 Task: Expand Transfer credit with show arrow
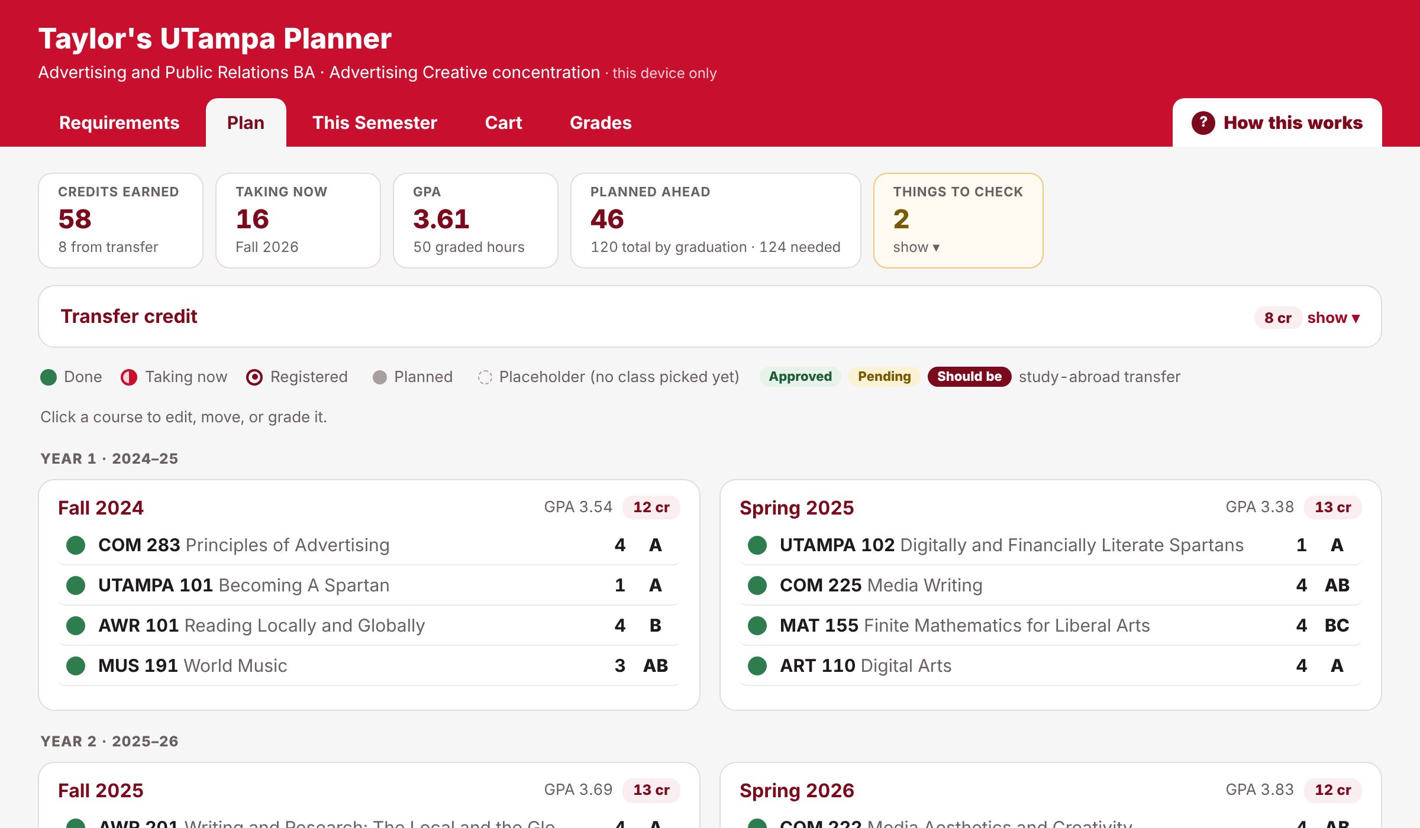[x=1334, y=318]
